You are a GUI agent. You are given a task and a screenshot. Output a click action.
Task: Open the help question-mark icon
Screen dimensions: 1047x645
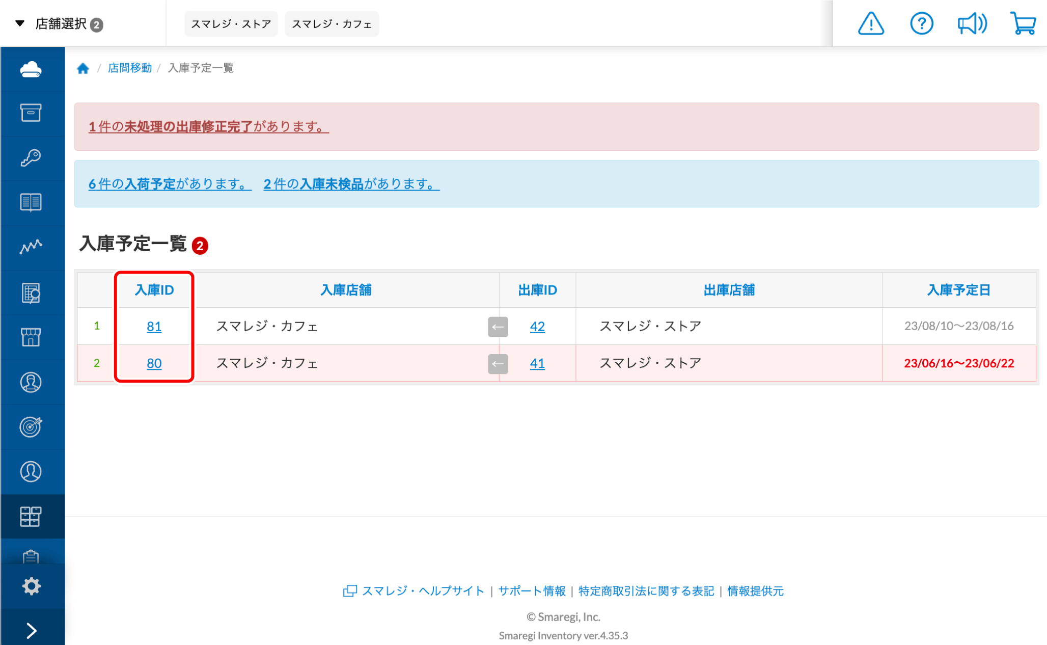point(921,23)
